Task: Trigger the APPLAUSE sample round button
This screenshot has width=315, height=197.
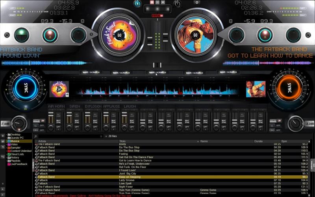Action: [x=106, y=127]
